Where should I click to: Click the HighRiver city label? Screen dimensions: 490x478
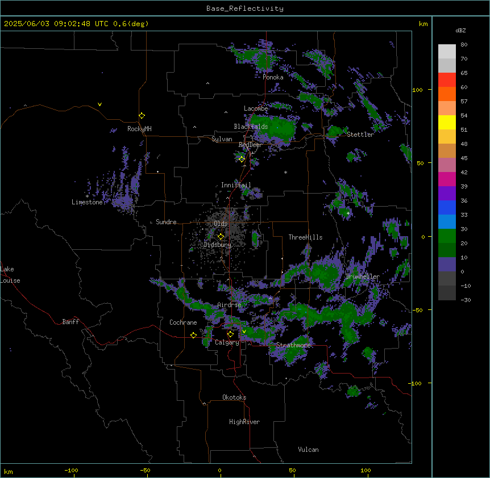pos(244,422)
